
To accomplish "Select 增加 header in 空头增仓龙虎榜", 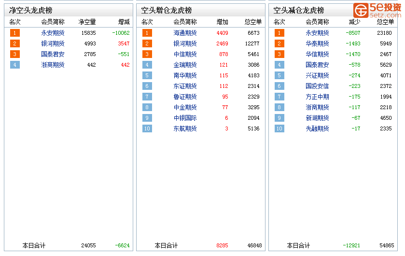I will (x=223, y=22).
